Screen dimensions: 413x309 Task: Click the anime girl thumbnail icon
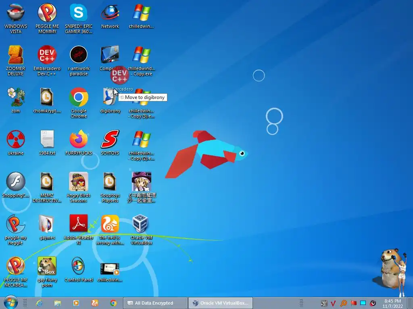[142, 187]
